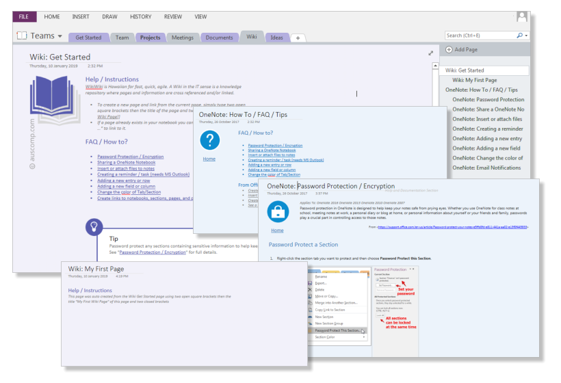Toggle full page view arrow icon
This screenshot has height=383, width=561.
coord(431,53)
